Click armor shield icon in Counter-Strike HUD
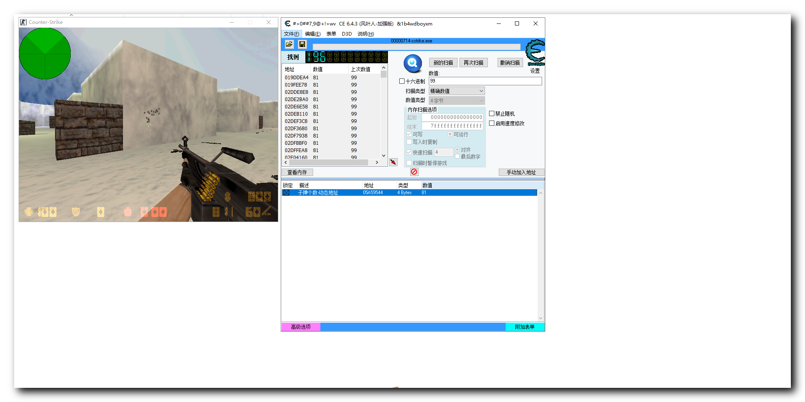Image resolution: width=805 pixels, height=402 pixels. click(76, 212)
